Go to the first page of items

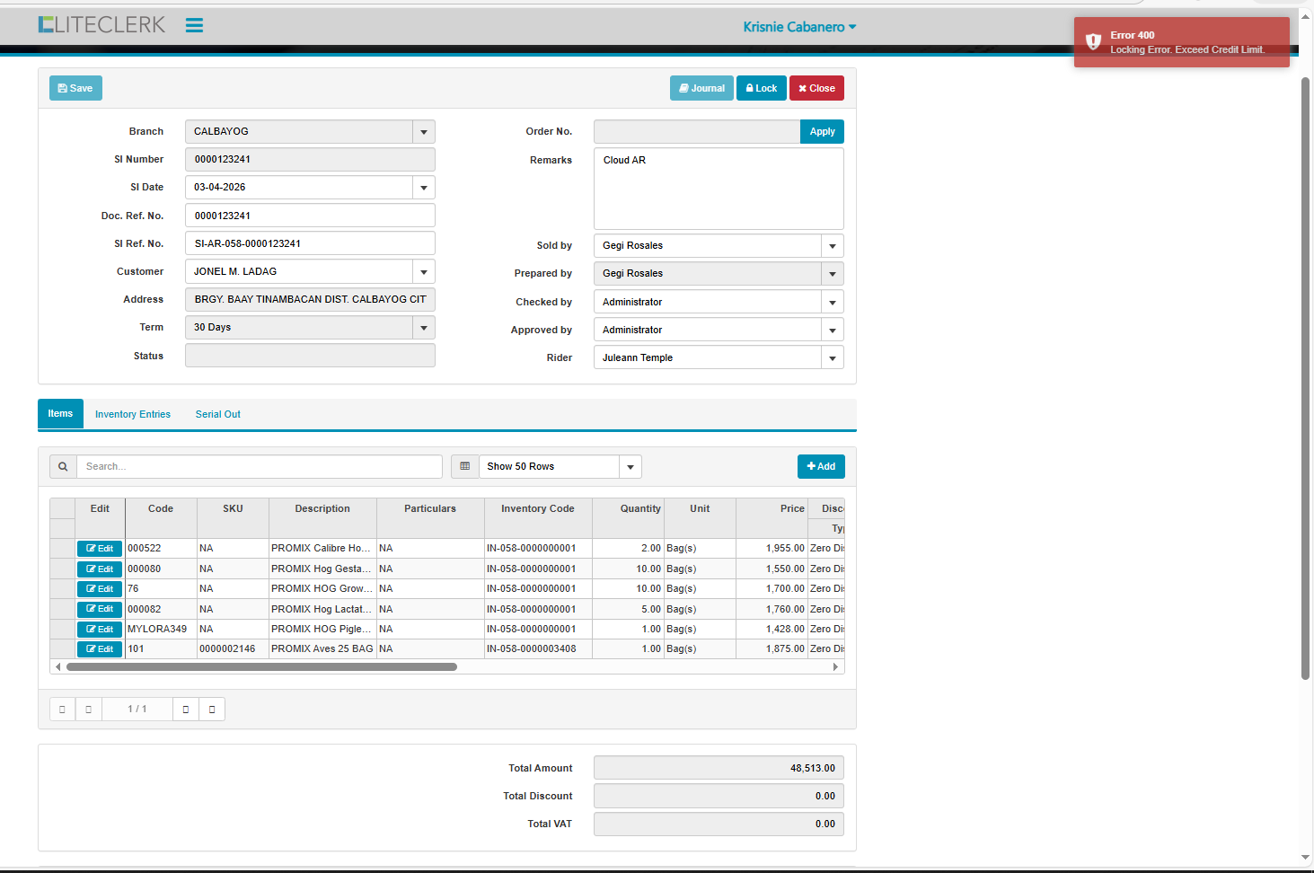point(62,710)
